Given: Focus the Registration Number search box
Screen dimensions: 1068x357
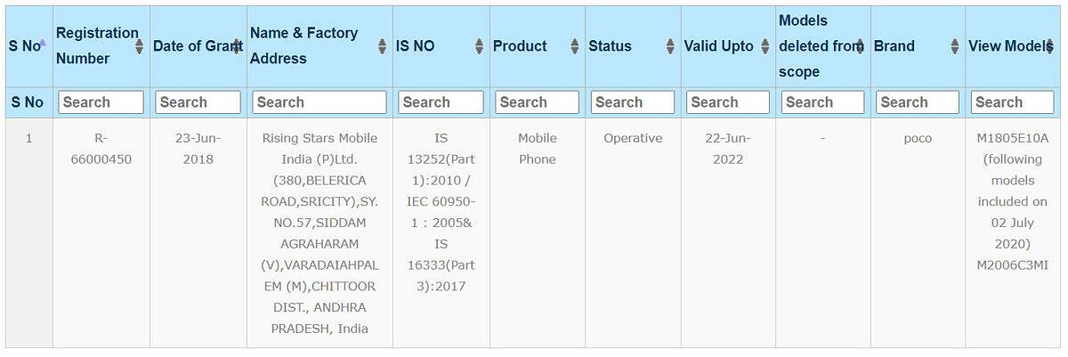Looking at the screenshot, I should point(101,102).
